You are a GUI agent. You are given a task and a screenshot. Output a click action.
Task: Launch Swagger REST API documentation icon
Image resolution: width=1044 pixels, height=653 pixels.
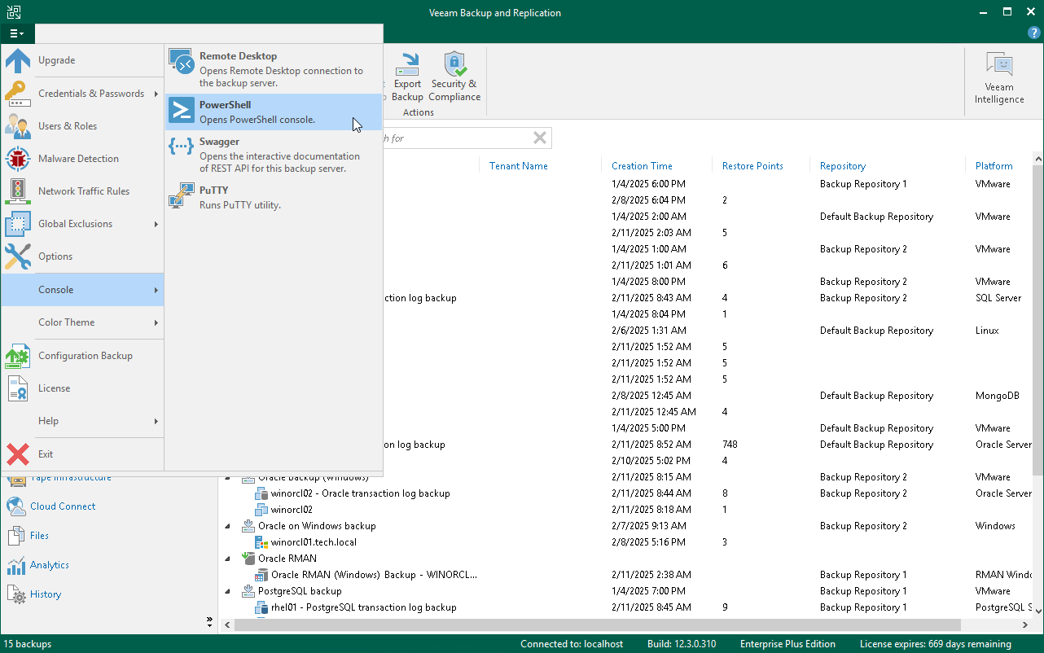tap(181, 147)
